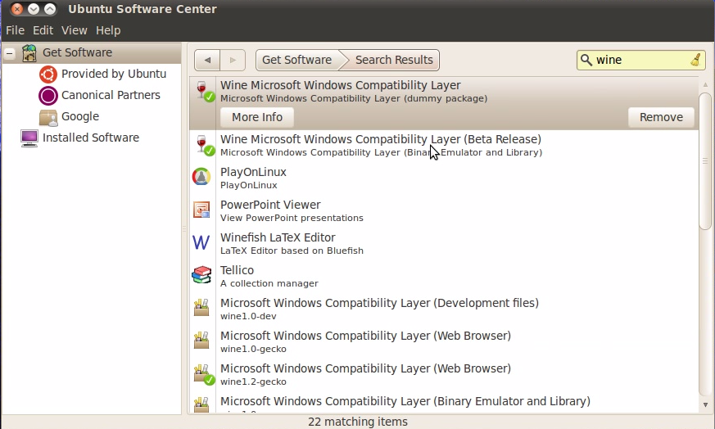Collapse the Get Software tree node

[10, 53]
